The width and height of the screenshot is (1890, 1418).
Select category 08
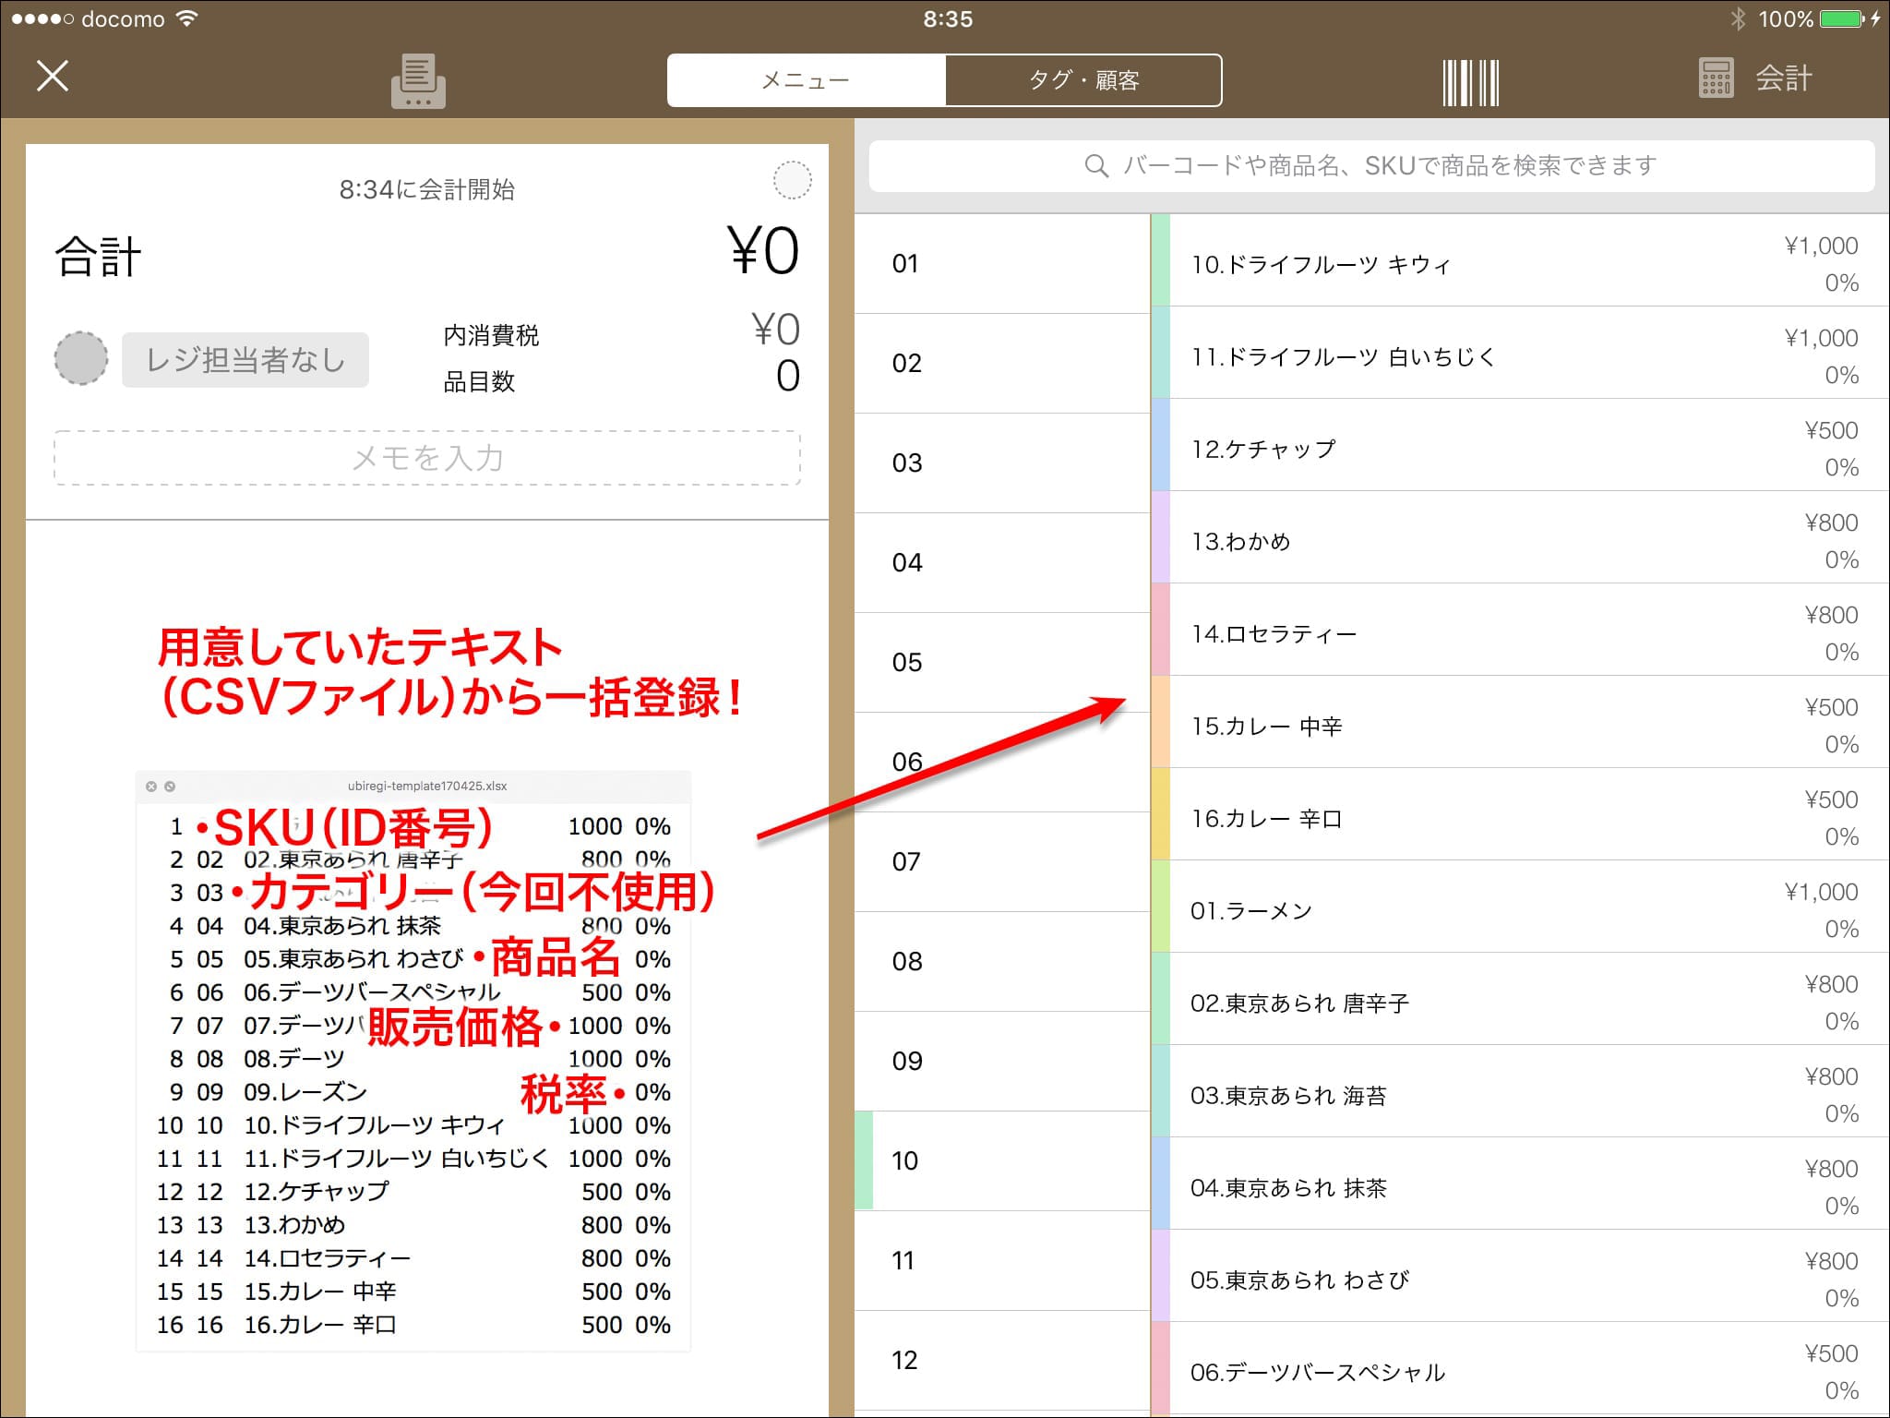pyautogui.click(x=1002, y=962)
